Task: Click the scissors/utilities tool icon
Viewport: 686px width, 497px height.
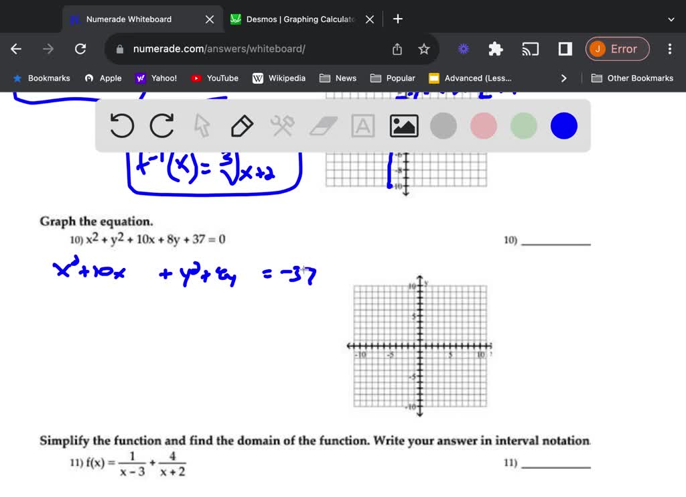Action: pyautogui.click(x=282, y=125)
